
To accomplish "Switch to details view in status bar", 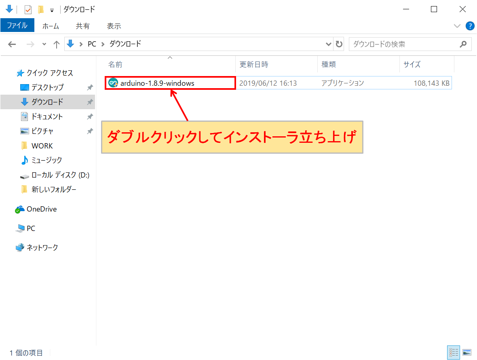I will point(454,352).
